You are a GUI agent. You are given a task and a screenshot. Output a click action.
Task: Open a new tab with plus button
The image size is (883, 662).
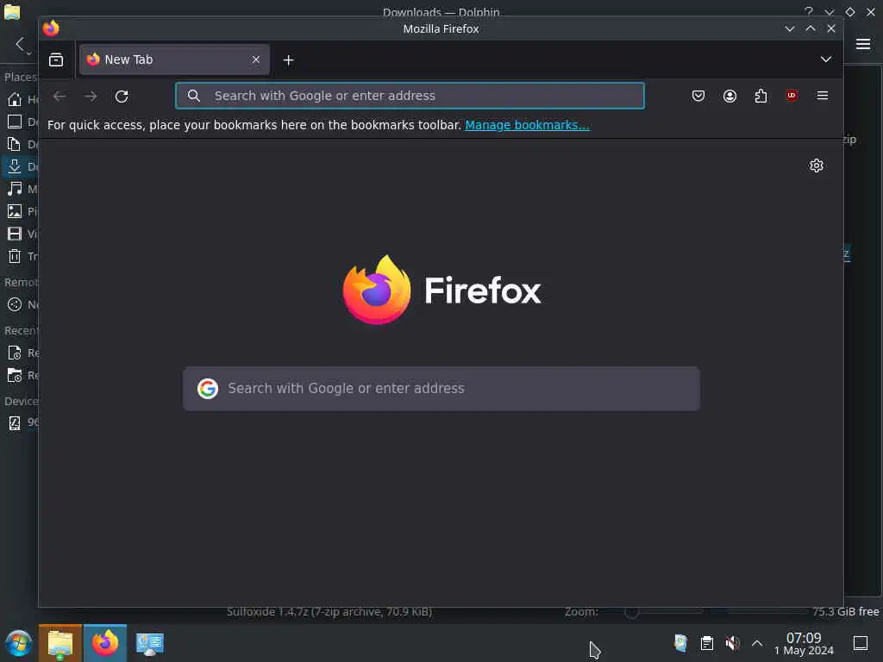[x=288, y=60]
